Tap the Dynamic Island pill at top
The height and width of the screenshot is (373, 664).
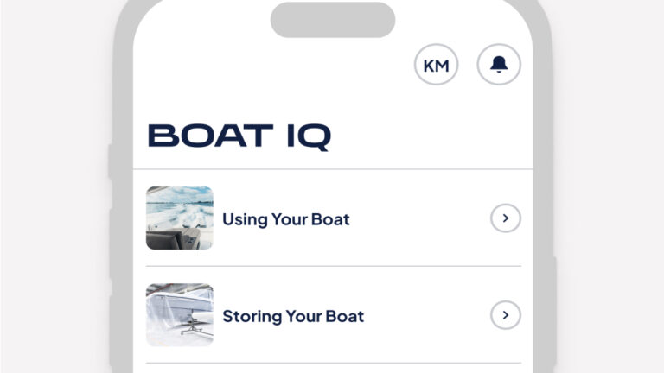pos(333,20)
